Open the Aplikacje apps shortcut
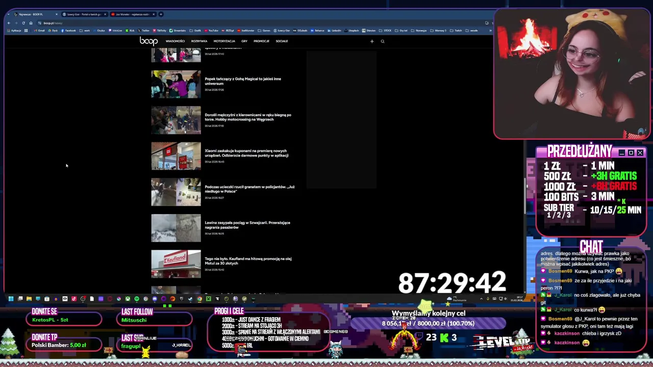The width and height of the screenshot is (653, 367). (x=14, y=31)
